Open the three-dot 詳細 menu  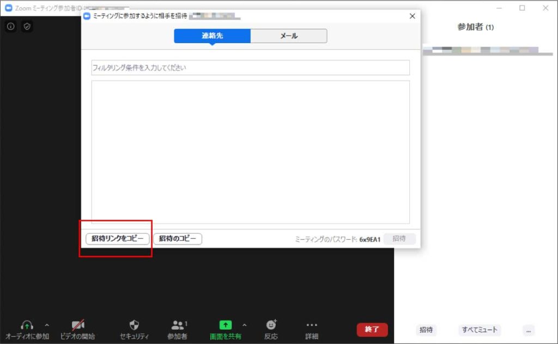tap(312, 325)
